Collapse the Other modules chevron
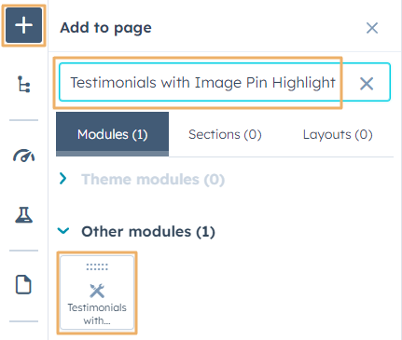 click(63, 231)
